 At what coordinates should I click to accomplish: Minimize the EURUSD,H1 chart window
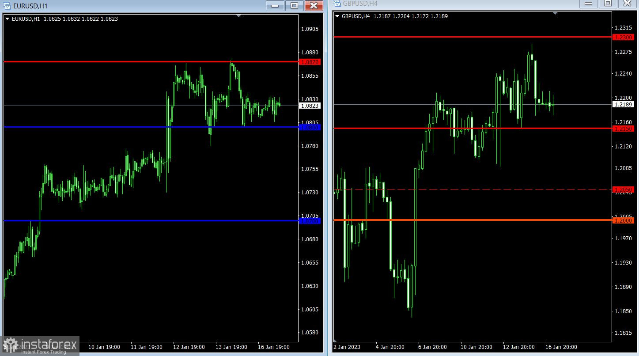coord(275,6)
